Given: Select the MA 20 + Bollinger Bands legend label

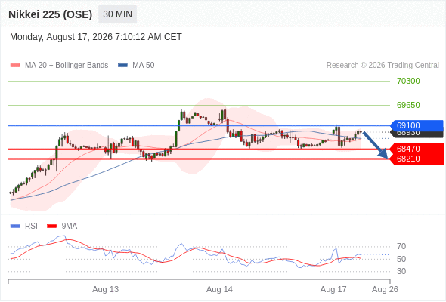Looking at the screenshot, I should (67, 66).
